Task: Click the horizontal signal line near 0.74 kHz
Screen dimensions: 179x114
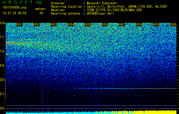Action: coord(125,88)
